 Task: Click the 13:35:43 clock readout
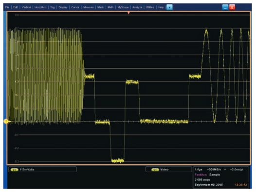241,185
